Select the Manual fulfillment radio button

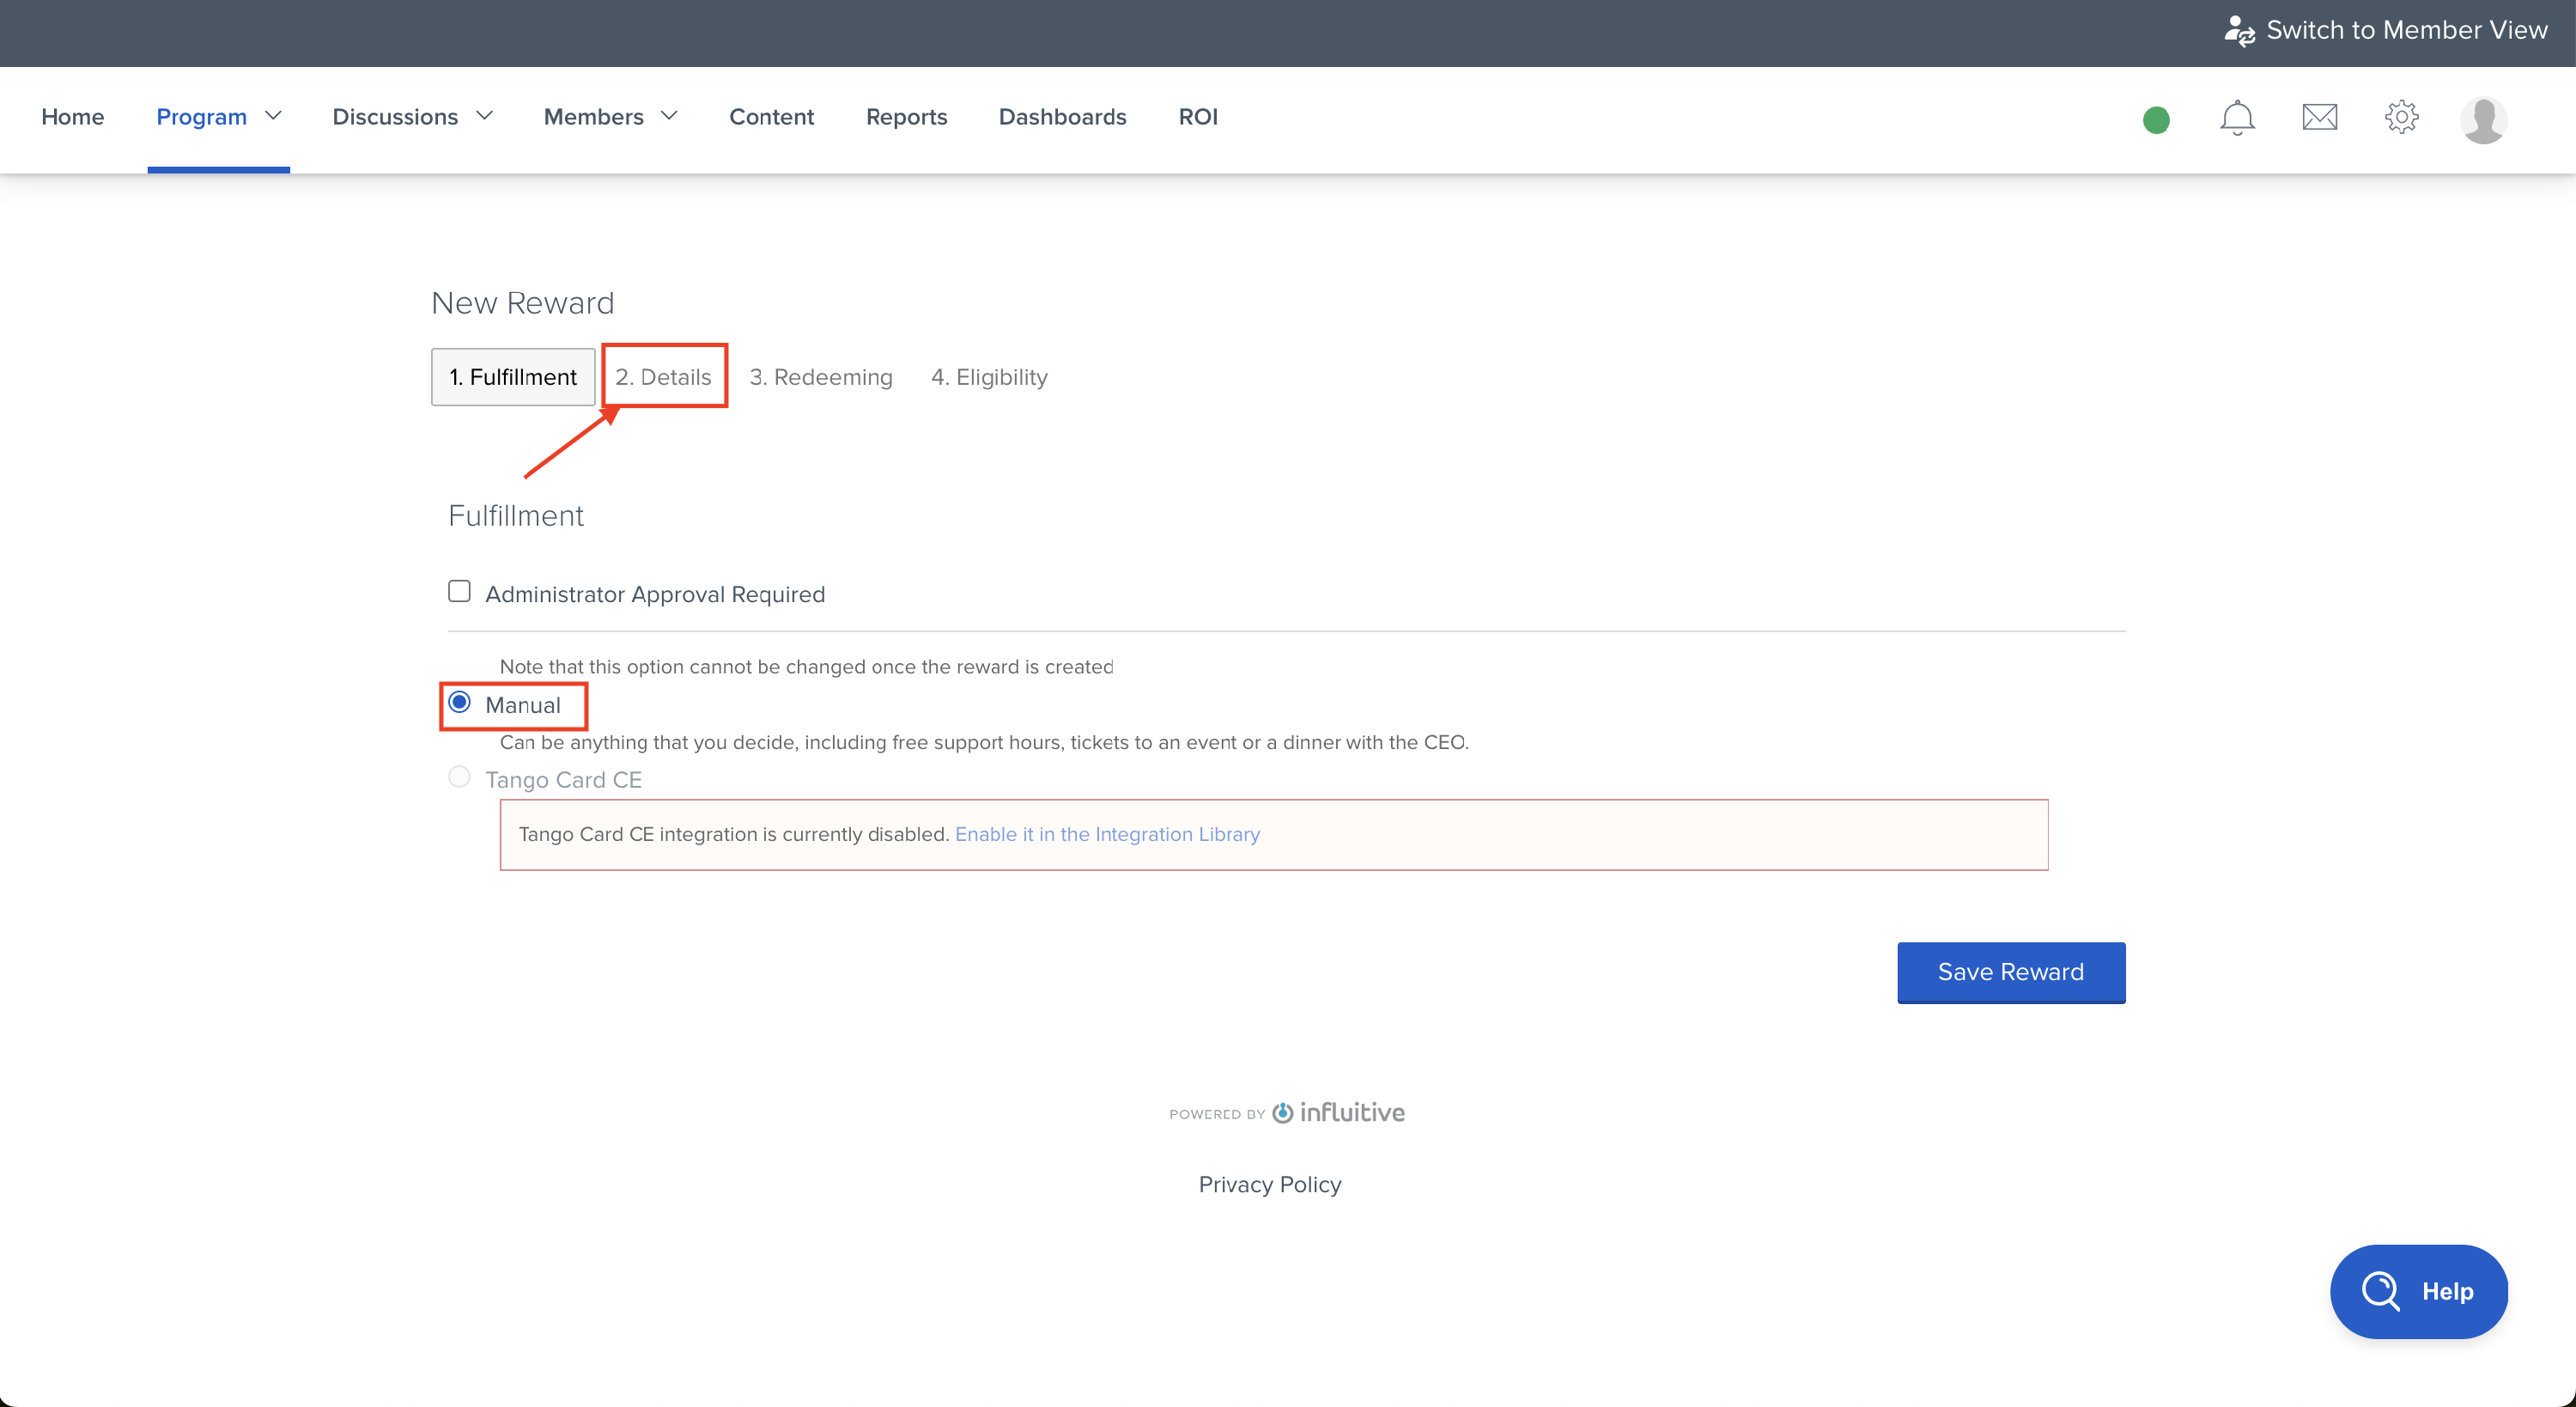click(x=459, y=703)
